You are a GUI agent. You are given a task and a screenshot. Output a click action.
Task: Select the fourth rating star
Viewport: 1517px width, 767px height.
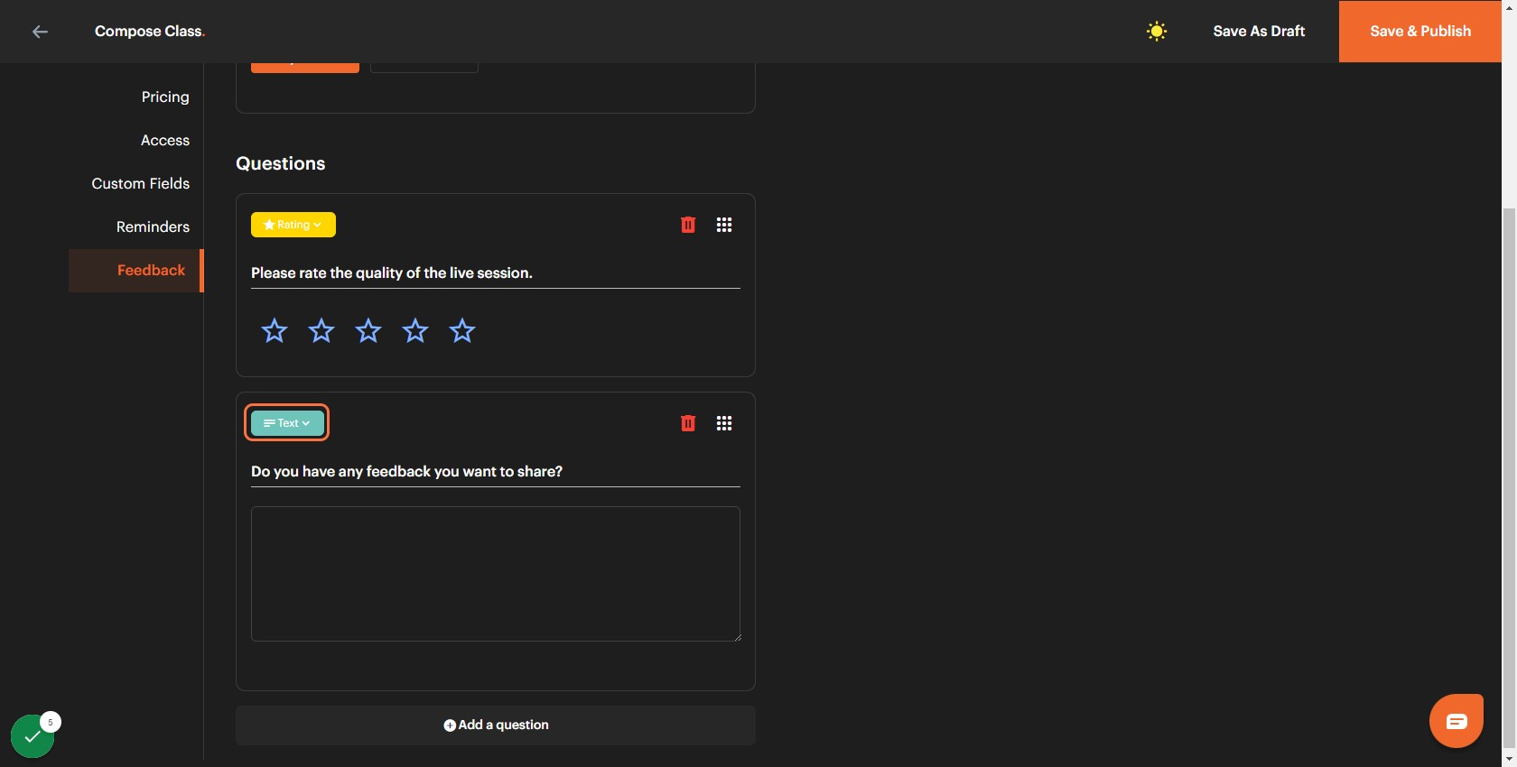415,331
